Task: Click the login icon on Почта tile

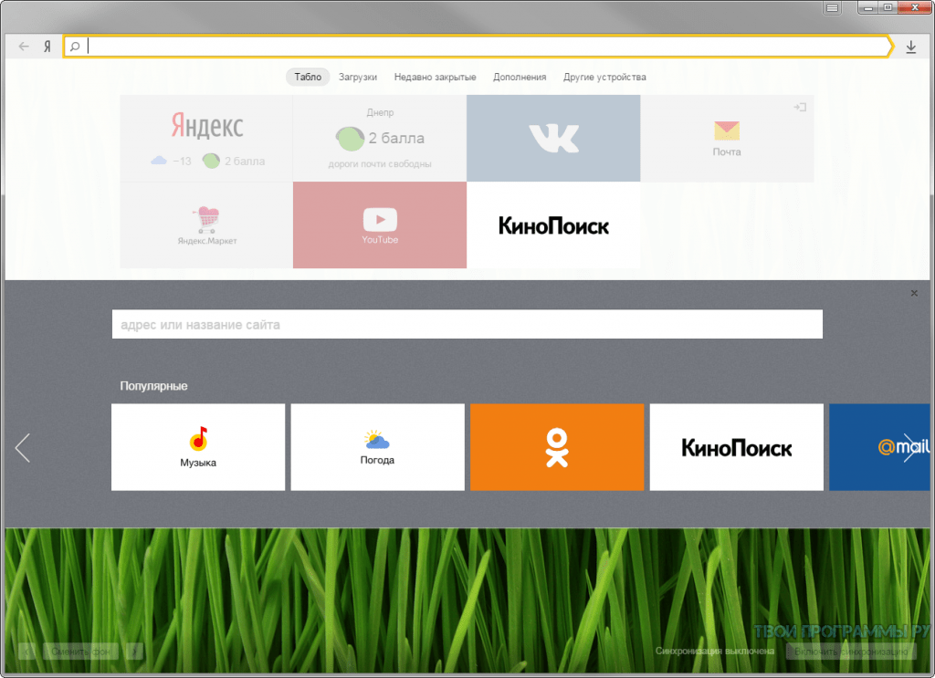Action: pos(799,108)
